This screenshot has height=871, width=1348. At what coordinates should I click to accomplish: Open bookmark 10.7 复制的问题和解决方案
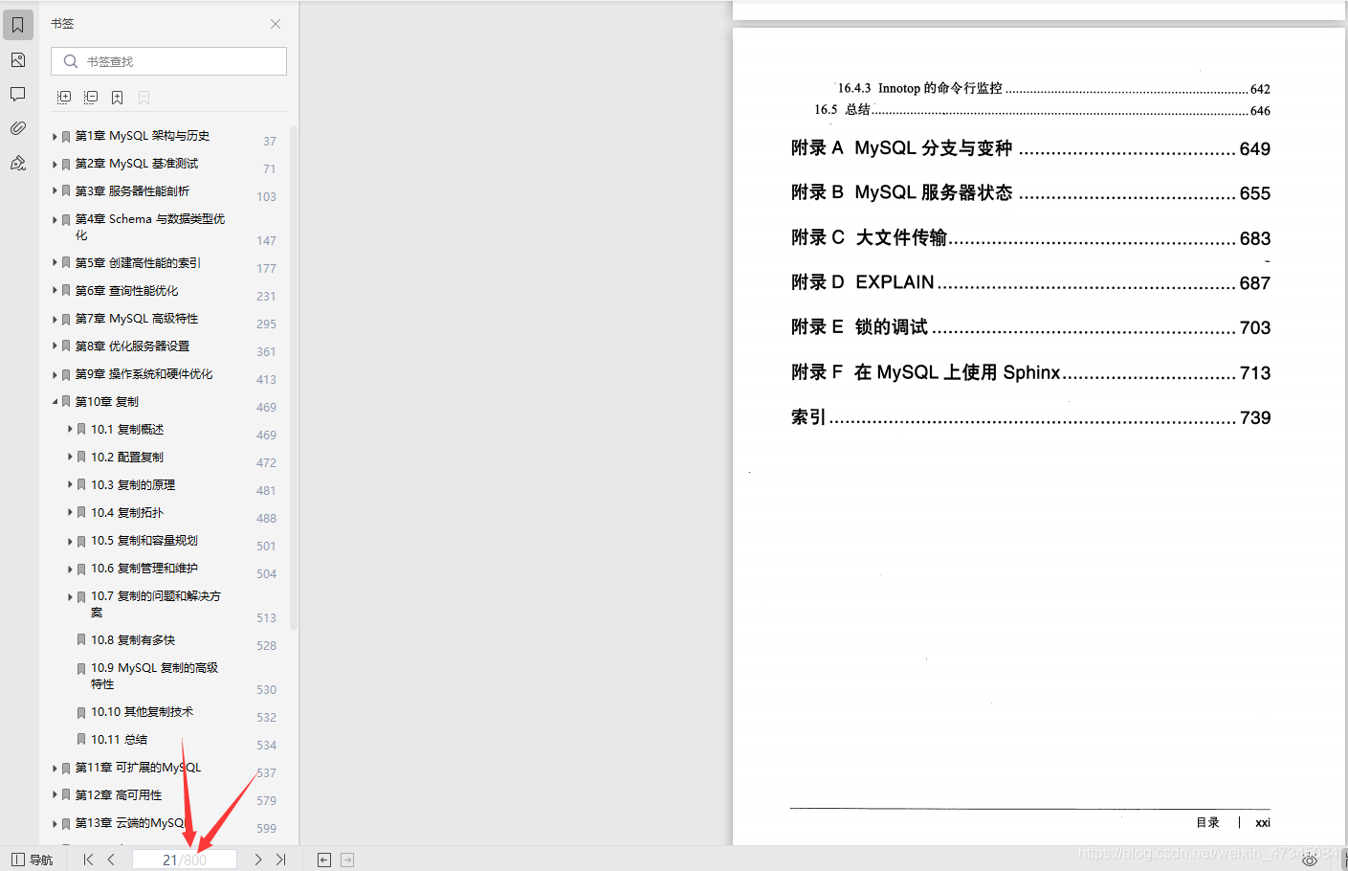coord(156,604)
